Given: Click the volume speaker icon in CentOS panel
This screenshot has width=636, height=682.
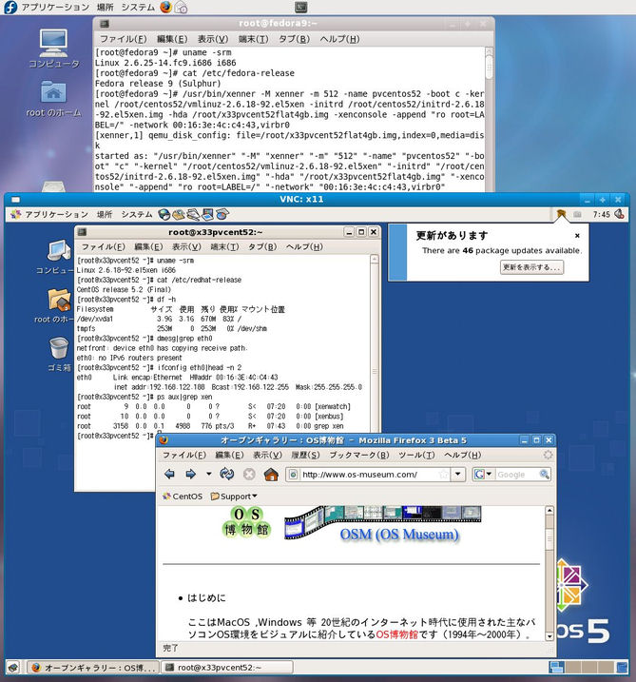Looking at the screenshot, I should [620, 214].
